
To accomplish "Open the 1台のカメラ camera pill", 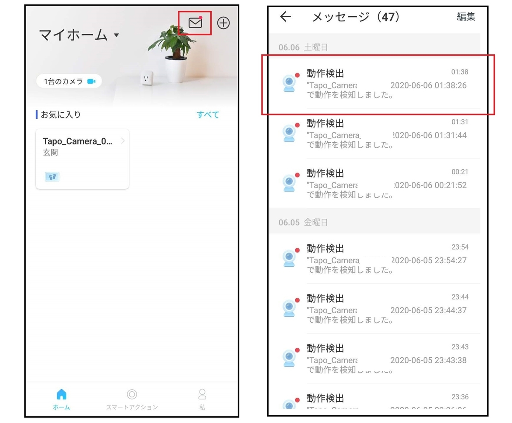I will click(69, 81).
